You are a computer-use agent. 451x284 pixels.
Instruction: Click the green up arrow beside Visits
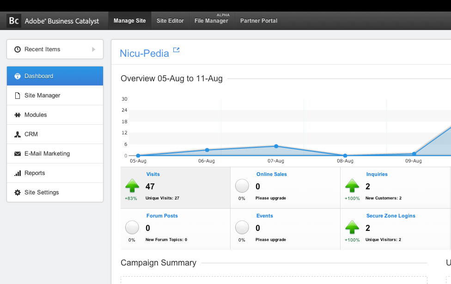[132, 185]
